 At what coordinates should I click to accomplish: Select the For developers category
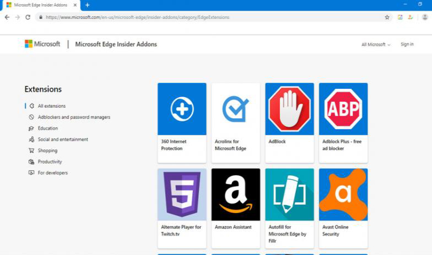coord(53,173)
